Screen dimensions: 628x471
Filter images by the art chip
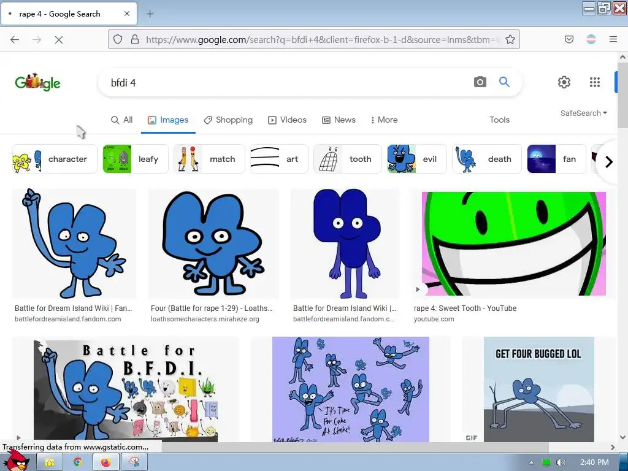point(279,159)
